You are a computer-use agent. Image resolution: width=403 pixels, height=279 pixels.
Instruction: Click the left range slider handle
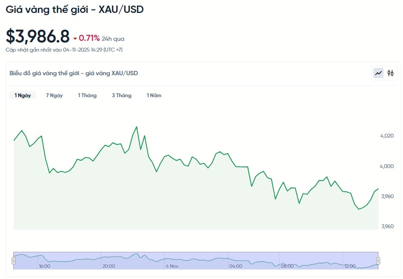click(14, 261)
